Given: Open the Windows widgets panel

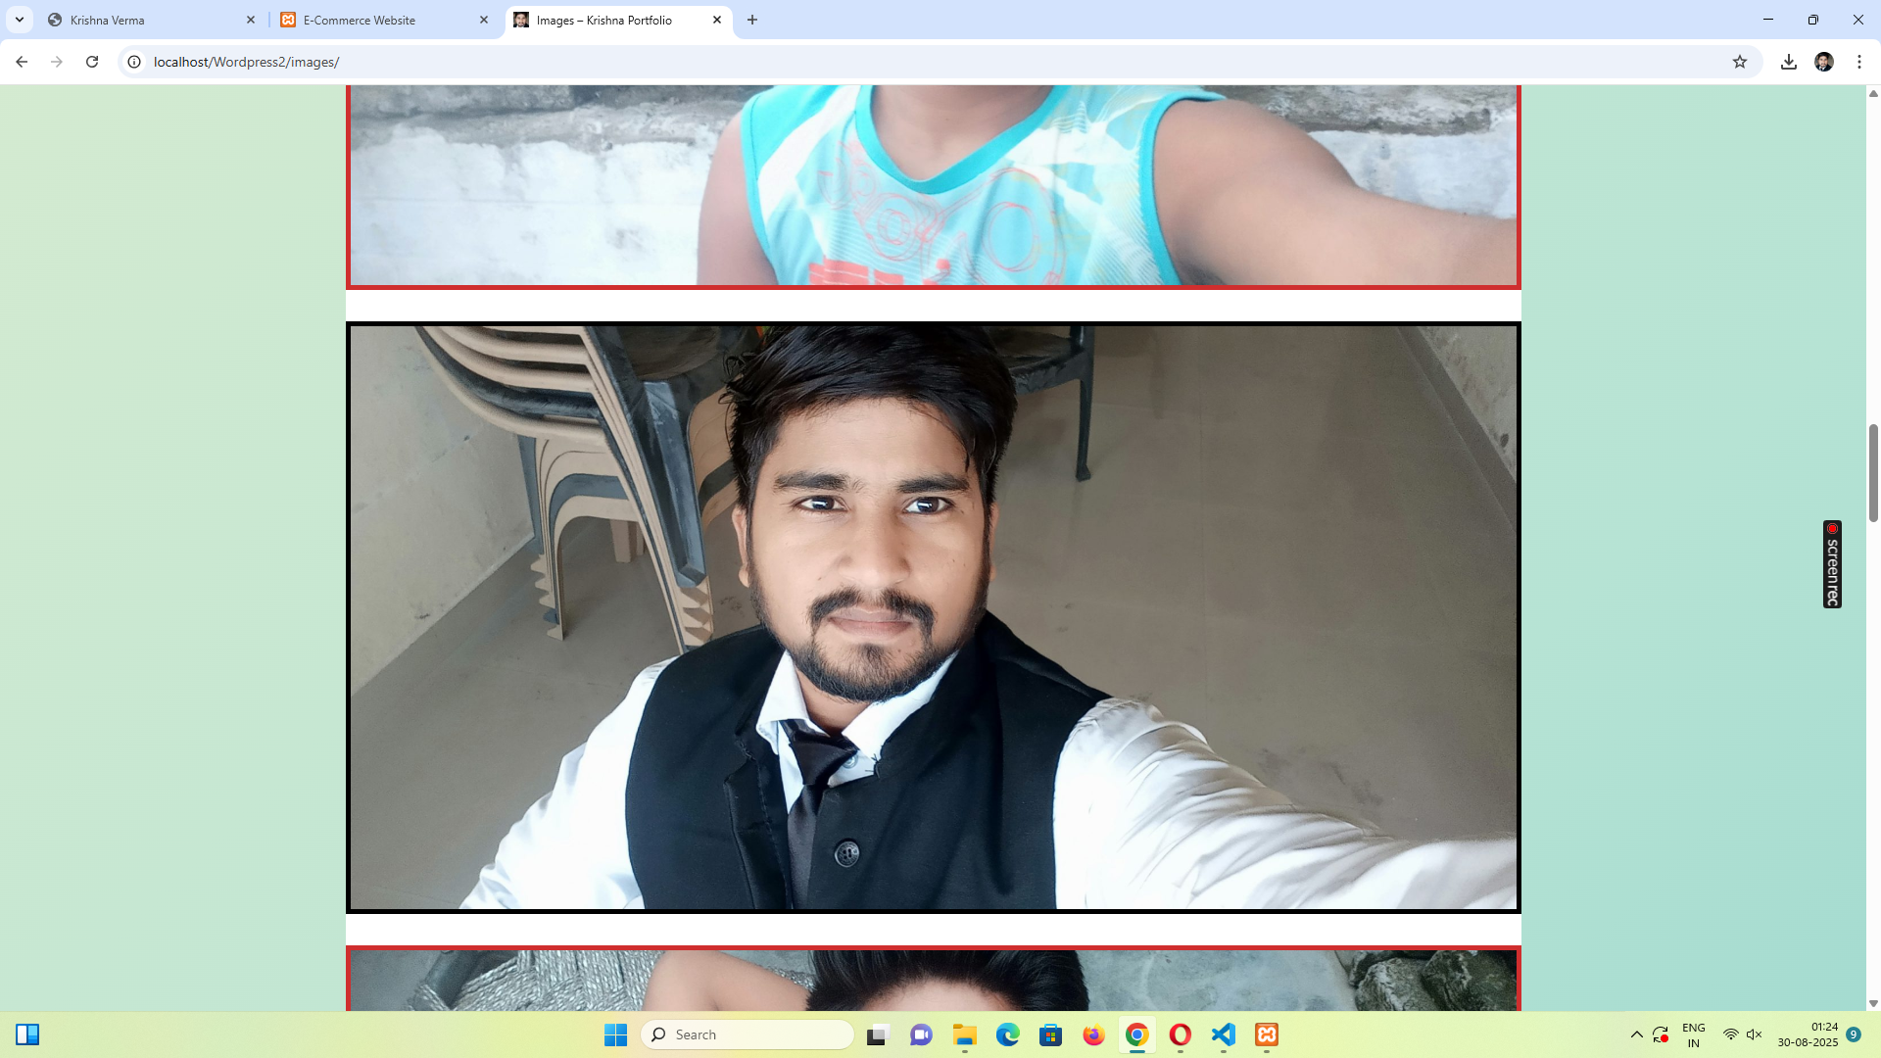Looking at the screenshot, I should coord(27,1034).
